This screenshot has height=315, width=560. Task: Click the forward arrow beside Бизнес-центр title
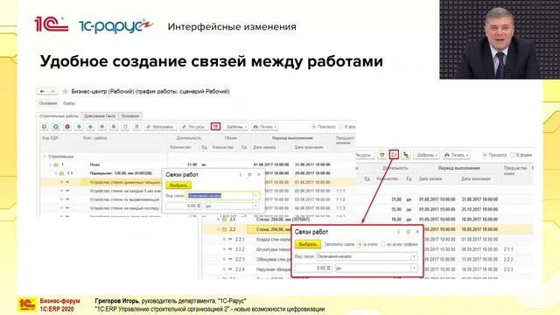[x=52, y=91]
